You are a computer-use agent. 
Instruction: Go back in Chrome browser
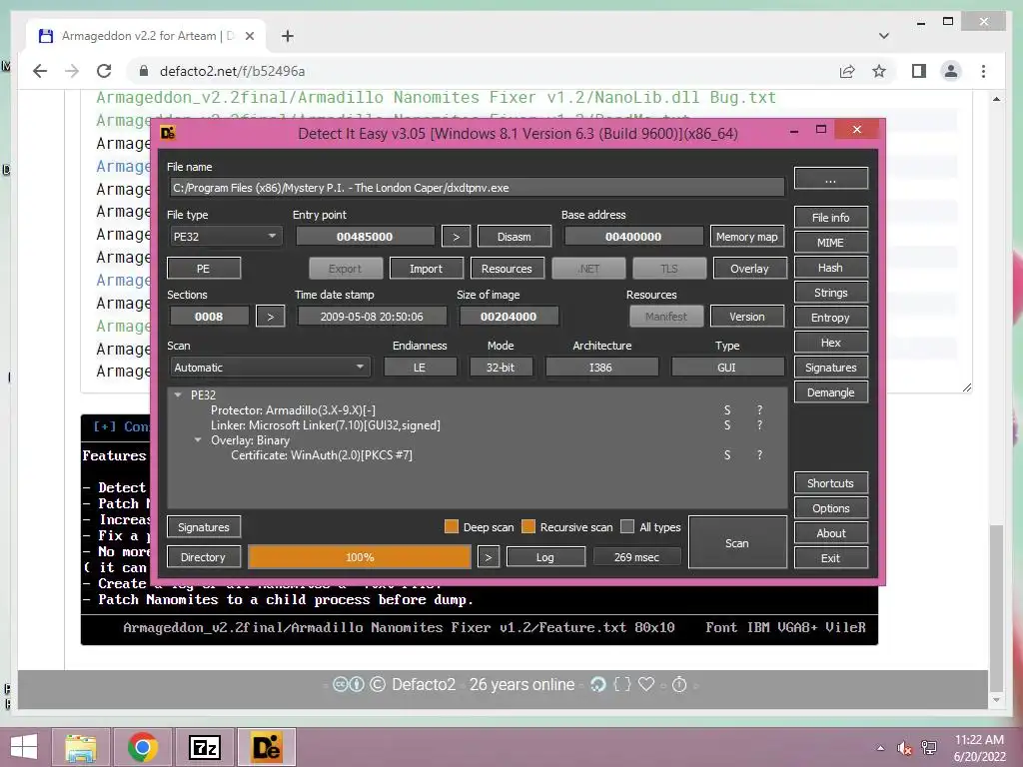[40, 71]
